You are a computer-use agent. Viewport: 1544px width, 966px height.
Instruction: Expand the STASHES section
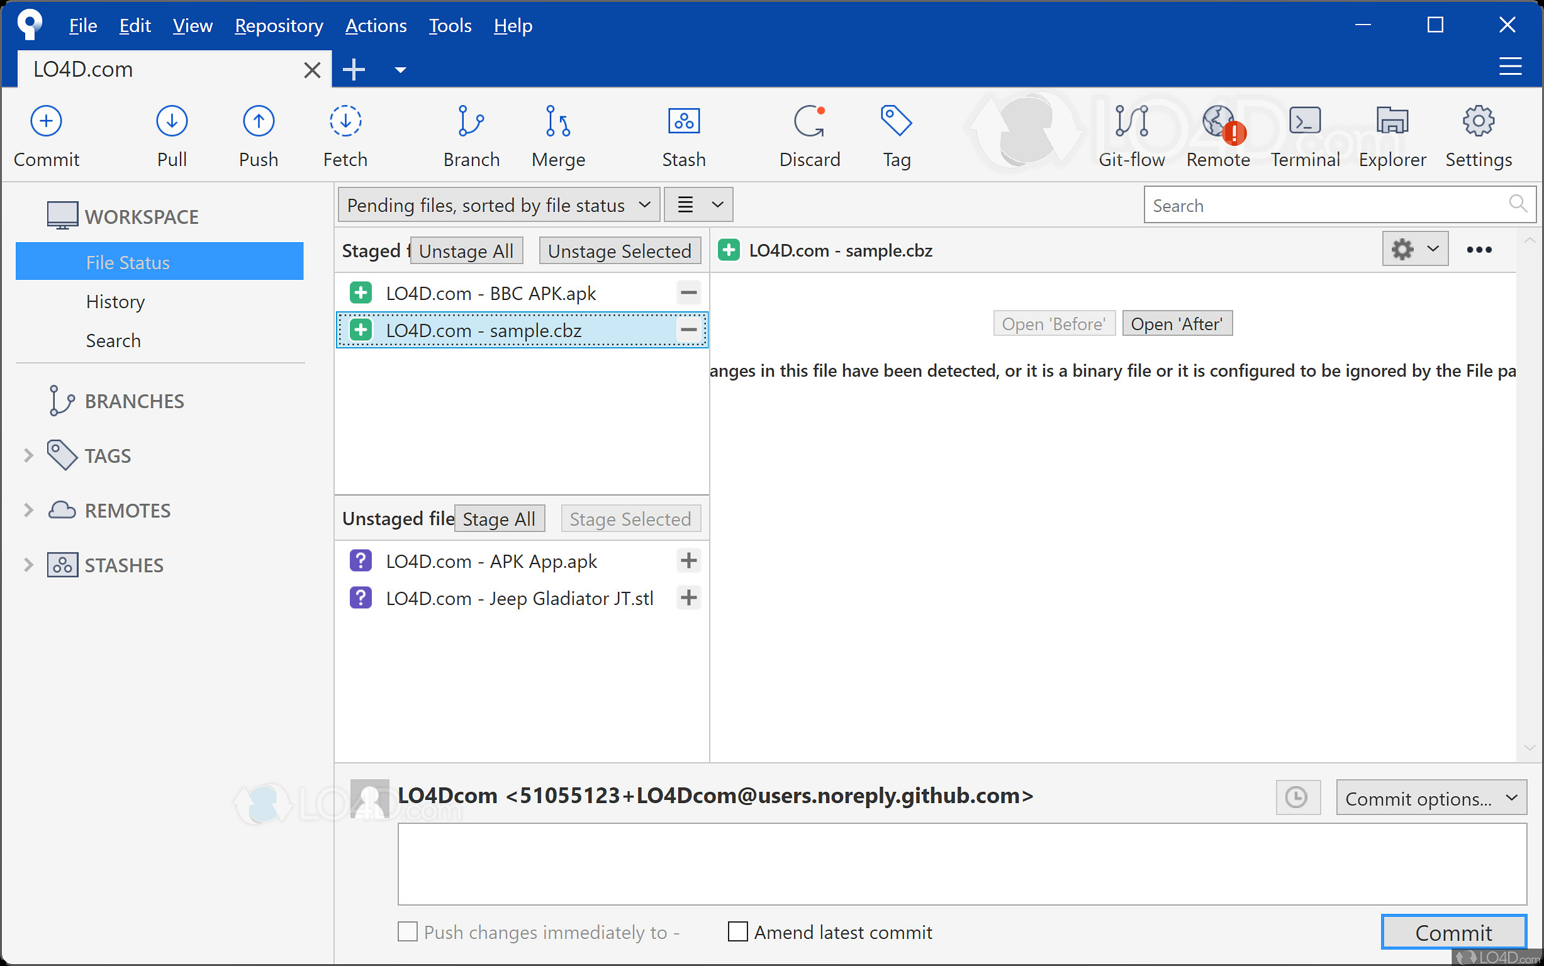[x=28, y=565]
